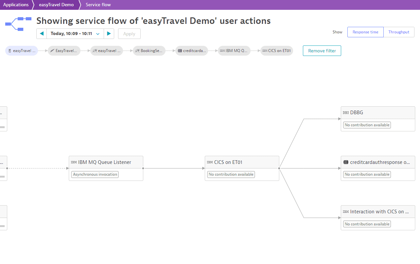Click the 'Show' label

click(x=338, y=32)
